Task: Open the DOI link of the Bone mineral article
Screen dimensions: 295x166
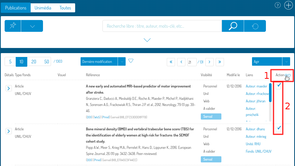Action: pyautogui.click(x=89, y=160)
